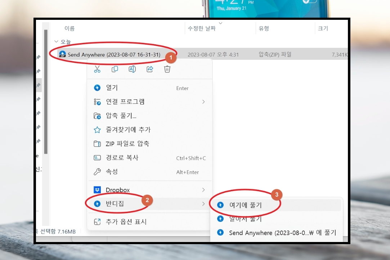The height and width of the screenshot is (260, 390).
Task: Select the icon beside 연결 프로그램
Action: [97, 102]
